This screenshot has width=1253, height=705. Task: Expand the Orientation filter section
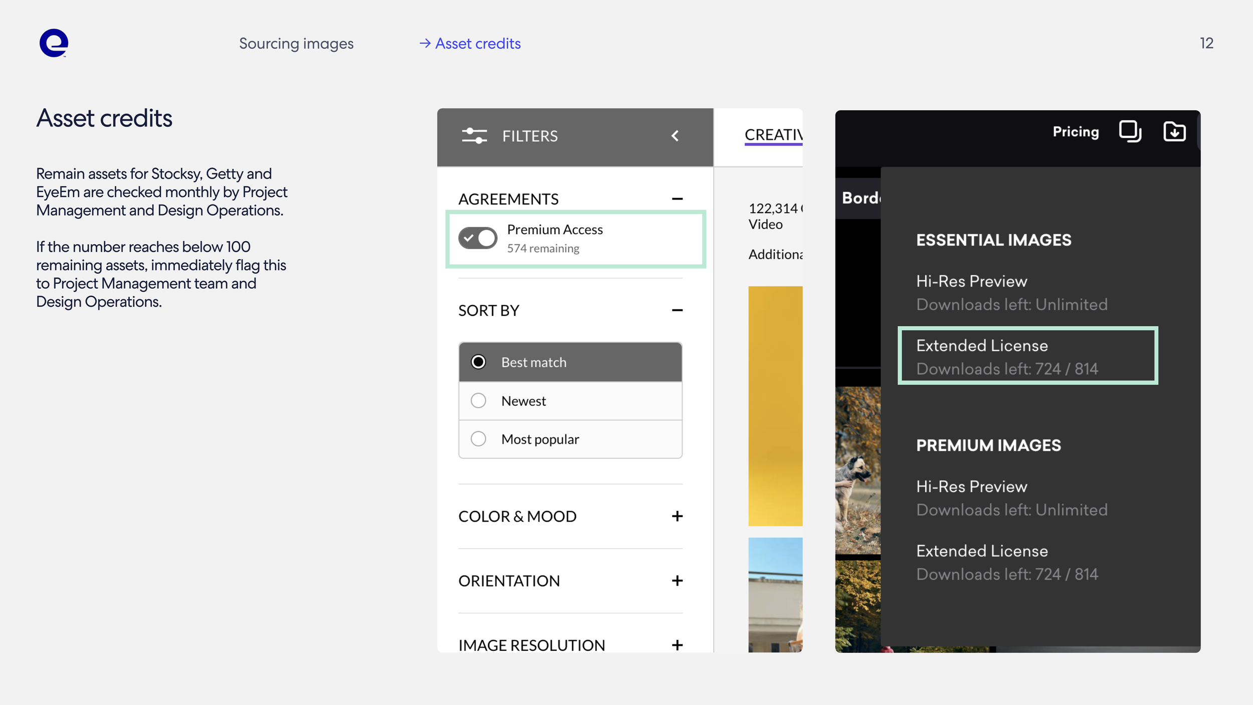coord(677,581)
